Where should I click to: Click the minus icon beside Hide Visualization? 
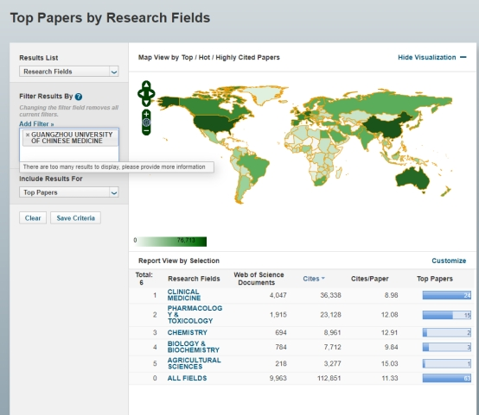pyautogui.click(x=463, y=57)
